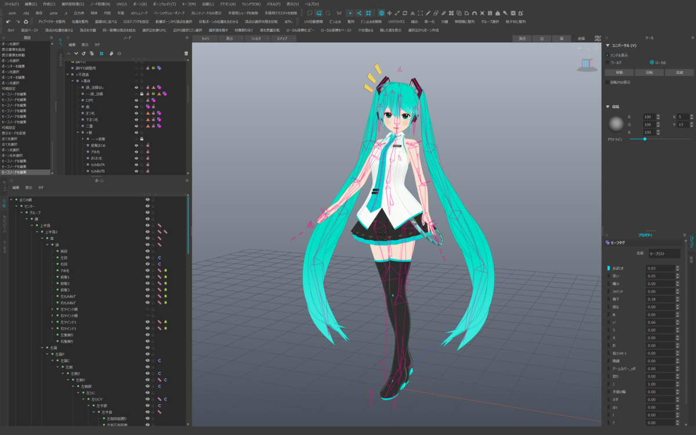696x435 pixels.
Task: Click the grey environment light sphere
Action: tap(617, 125)
